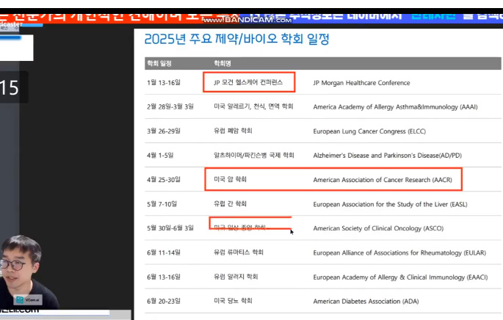Click 'European Association for the Study of the Liver (EASL)'
Screen dimensions: 503x320
pyautogui.click(x=390, y=204)
